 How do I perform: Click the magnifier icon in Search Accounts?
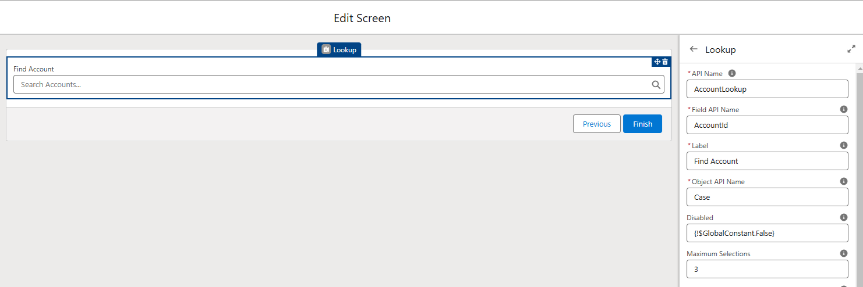coord(656,85)
